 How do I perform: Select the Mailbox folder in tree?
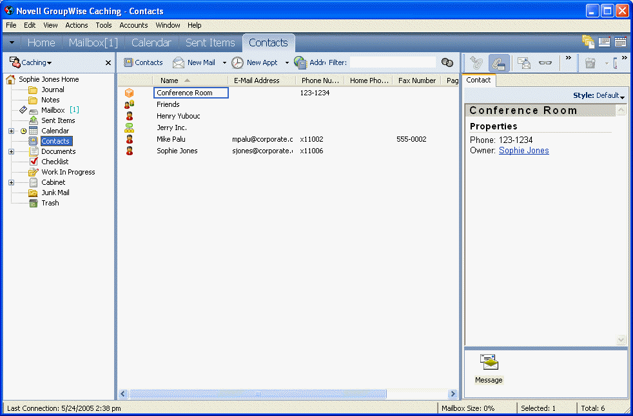(x=53, y=110)
